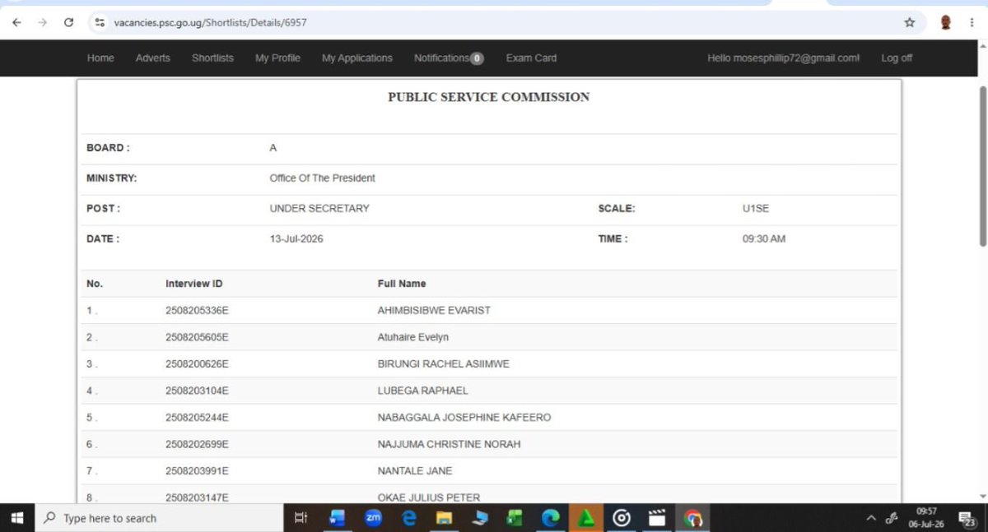Select the scale value U1SE
Image resolution: width=988 pixels, height=532 pixels.
point(755,209)
